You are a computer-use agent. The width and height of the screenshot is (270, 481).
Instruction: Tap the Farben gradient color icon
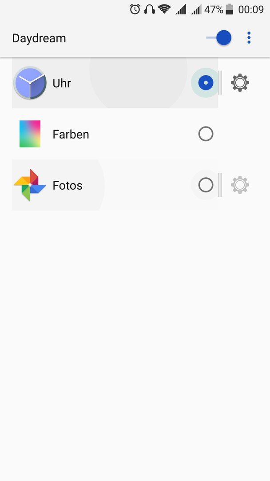[x=30, y=134]
